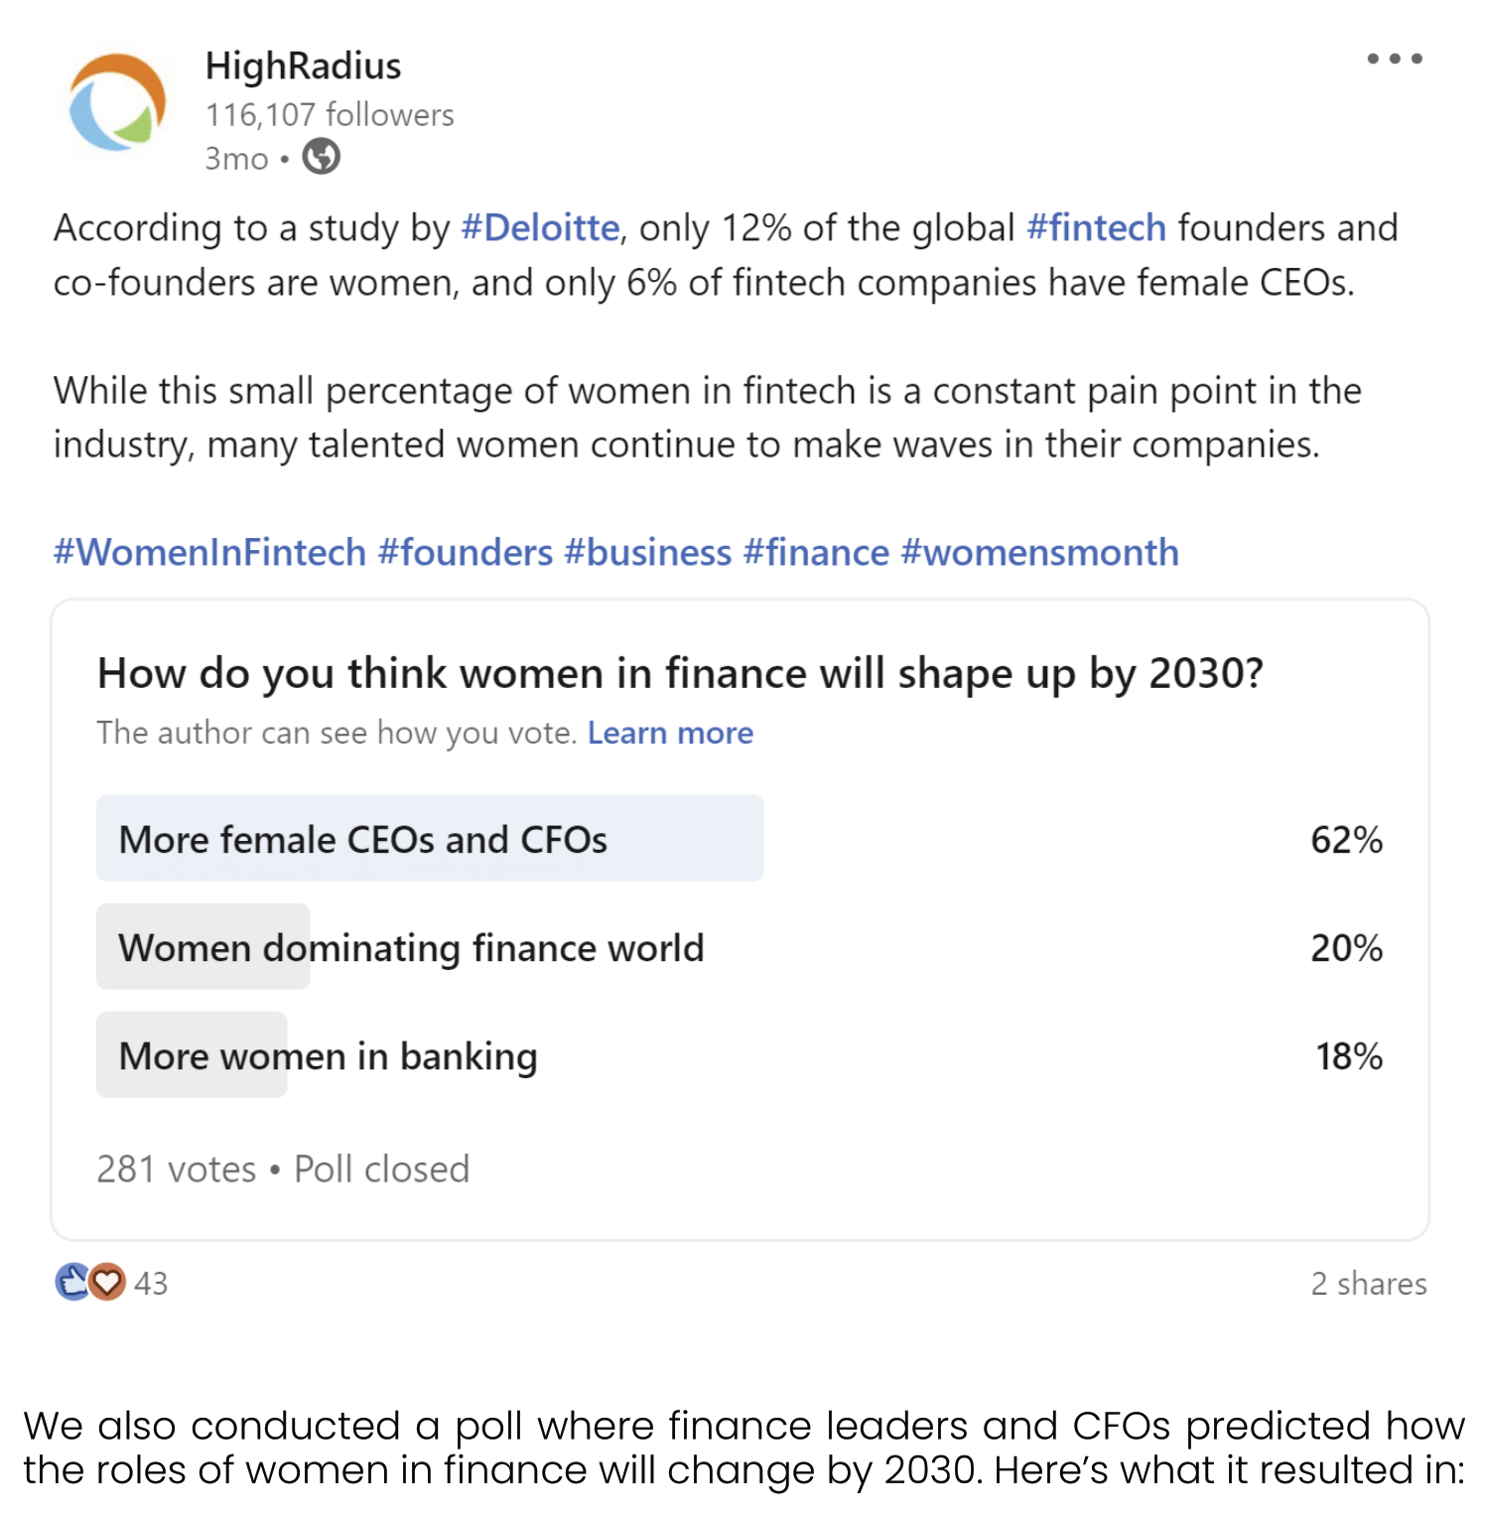Screen dimensions: 1486x1518
Task: Click the 281 votes poll total
Action: (176, 1170)
